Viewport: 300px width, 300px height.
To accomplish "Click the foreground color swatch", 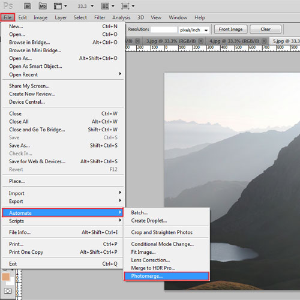I will 6,277.
